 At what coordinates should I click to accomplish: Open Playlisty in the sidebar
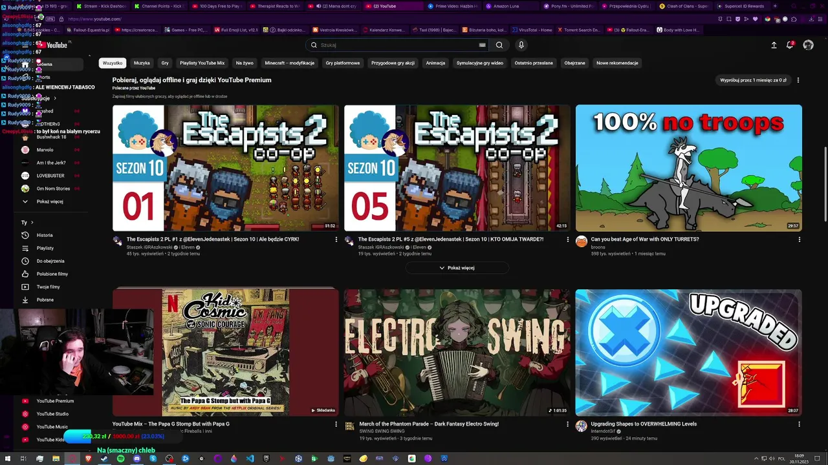pos(45,248)
